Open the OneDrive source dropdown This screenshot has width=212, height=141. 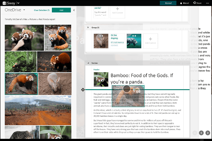click(24, 10)
